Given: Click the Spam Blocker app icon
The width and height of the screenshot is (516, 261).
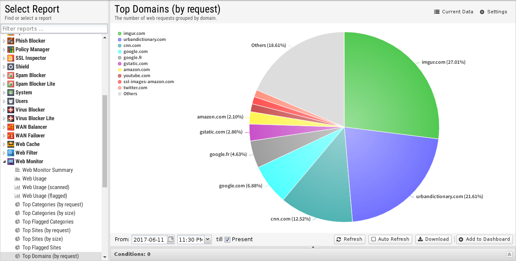Looking at the screenshot, I should click(x=11, y=75).
